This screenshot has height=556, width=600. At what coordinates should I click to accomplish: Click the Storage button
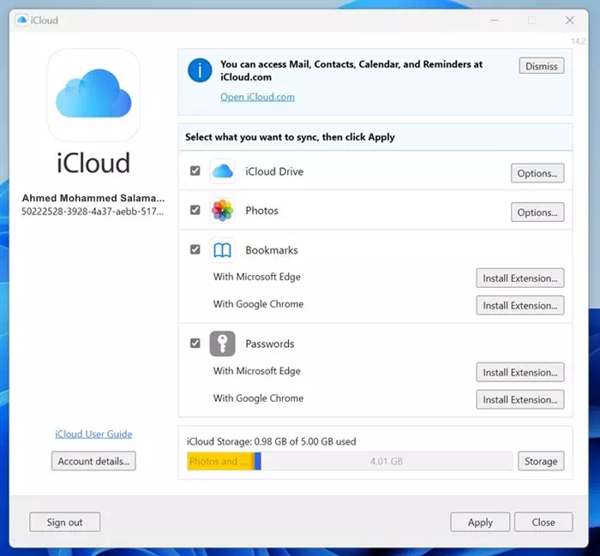click(x=541, y=461)
